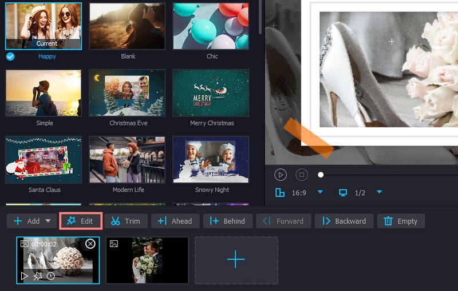
Task: Click the large plus to add media
Action: 236,260
